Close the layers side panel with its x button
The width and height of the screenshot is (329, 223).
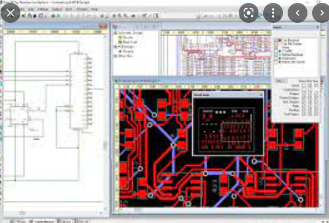point(317,27)
